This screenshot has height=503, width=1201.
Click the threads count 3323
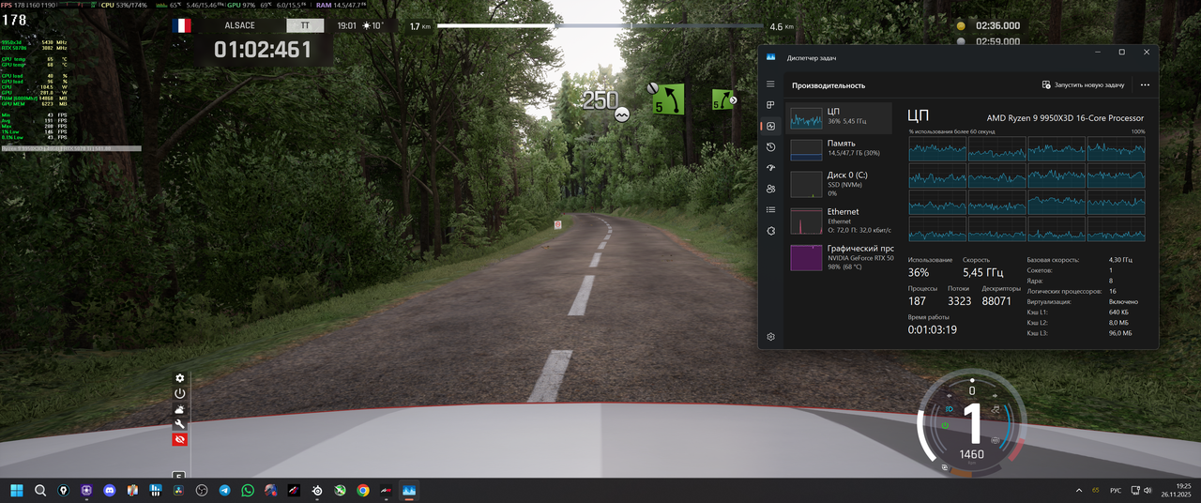pos(960,301)
